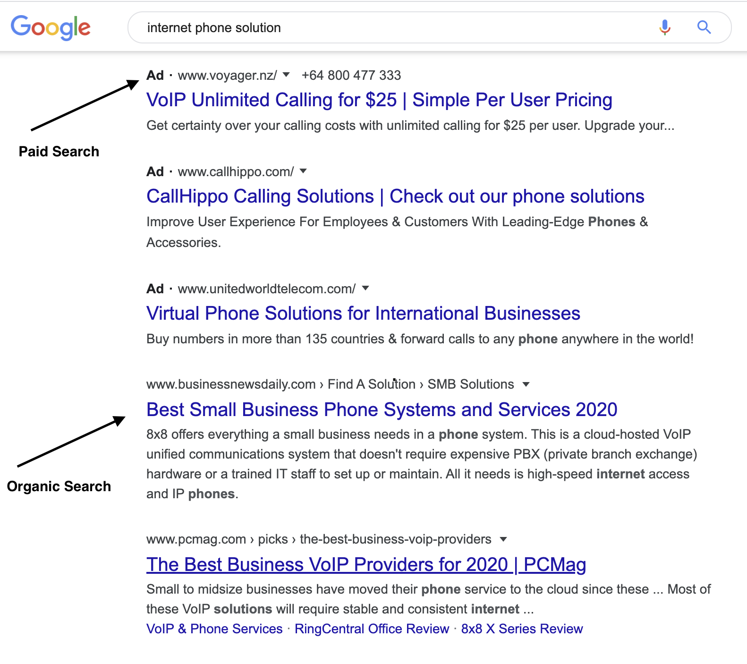Click the snippet beginning '8x8 offers everything'
Image resolution: width=747 pixels, height=664 pixels.
(422, 464)
